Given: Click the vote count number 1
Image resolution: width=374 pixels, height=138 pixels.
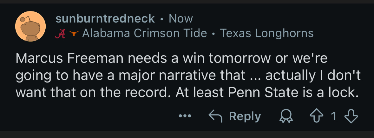Looking at the screenshot, I should pyautogui.click(x=334, y=116).
